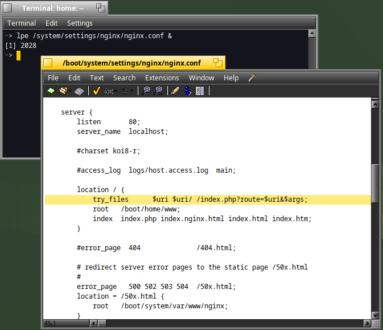This screenshot has height=330, width=383.
Task: Open the Help menu
Action: pyautogui.click(x=231, y=78)
